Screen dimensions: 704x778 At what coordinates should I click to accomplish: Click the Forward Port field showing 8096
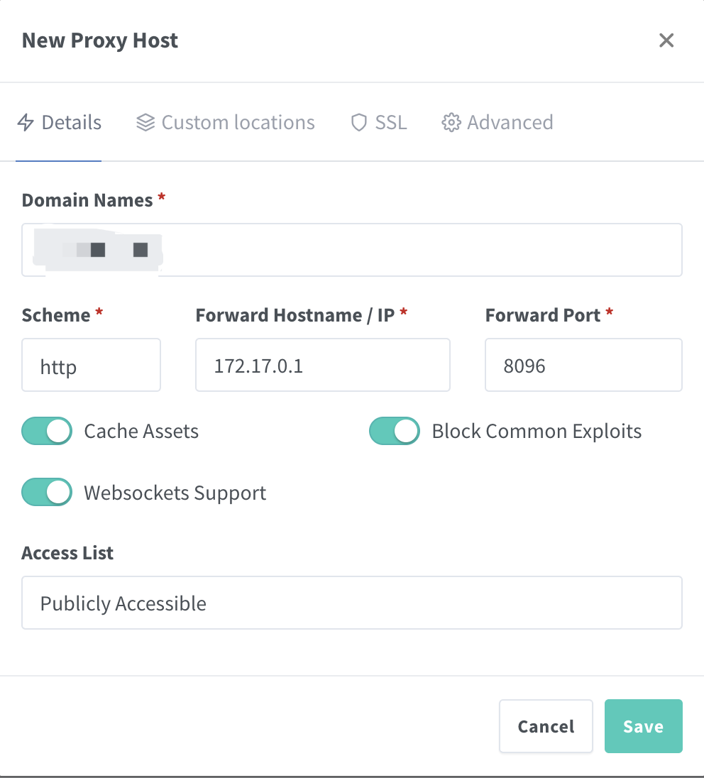click(x=583, y=365)
